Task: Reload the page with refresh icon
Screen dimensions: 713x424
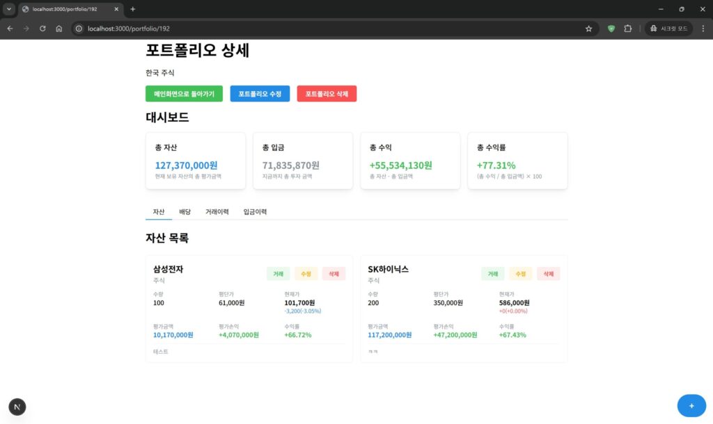Action: (x=42, y=28)
